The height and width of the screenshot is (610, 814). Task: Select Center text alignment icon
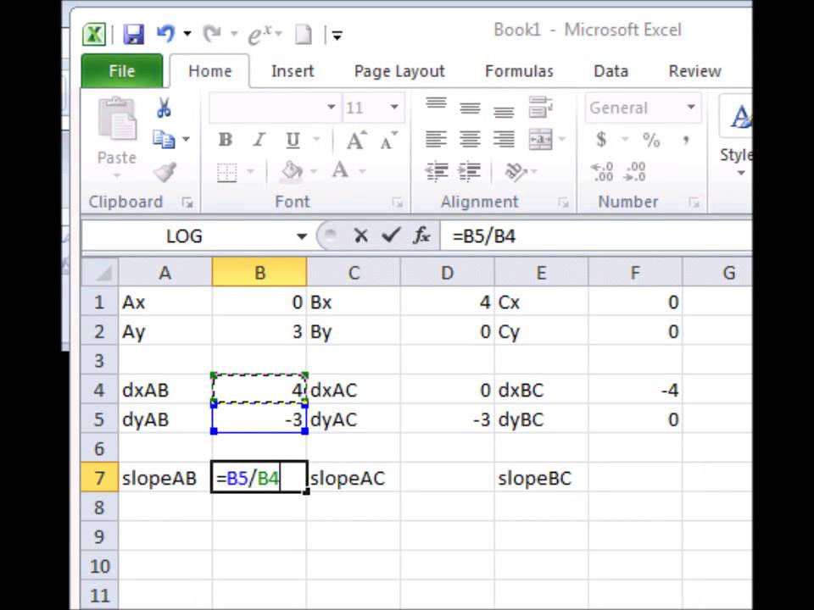[470, 139]
